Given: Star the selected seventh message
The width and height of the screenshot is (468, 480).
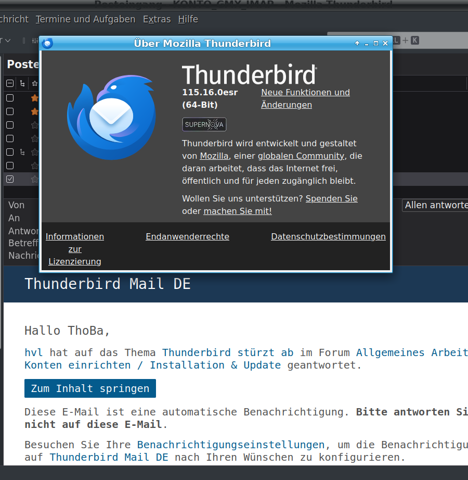Looking at the screenshot, I should pos(34,179).
